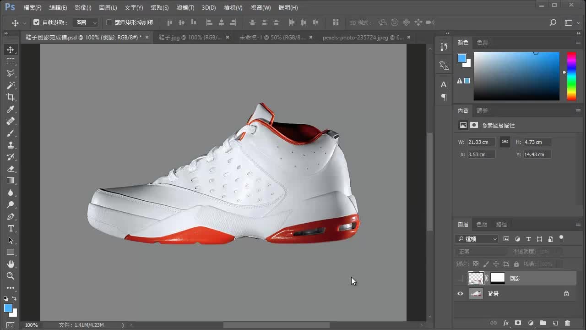Toggle pixel layer filter icon
The image size is (586, 330).
(506, 239)
